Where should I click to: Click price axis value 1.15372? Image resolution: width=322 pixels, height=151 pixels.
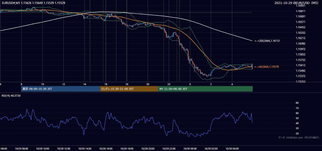coord(301,76)
